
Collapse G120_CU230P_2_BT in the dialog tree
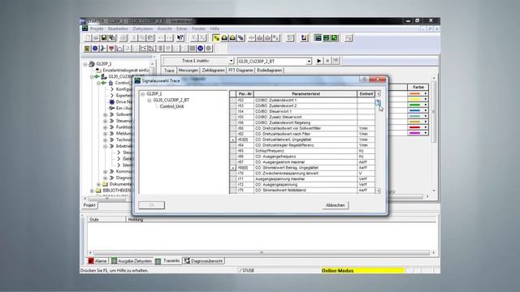(149, 100)
